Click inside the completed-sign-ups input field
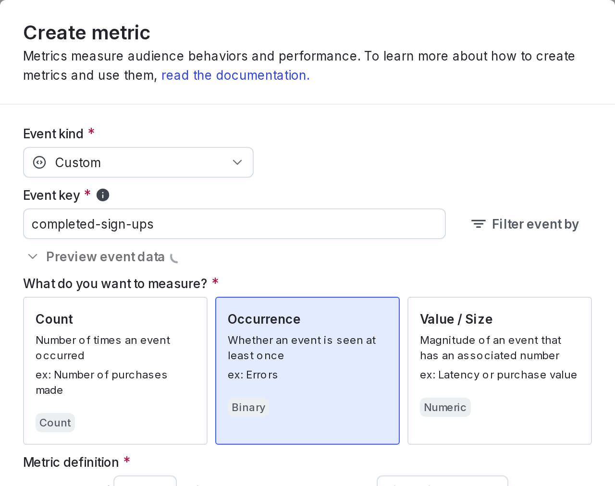615x486 pixels. pos(234,223)
